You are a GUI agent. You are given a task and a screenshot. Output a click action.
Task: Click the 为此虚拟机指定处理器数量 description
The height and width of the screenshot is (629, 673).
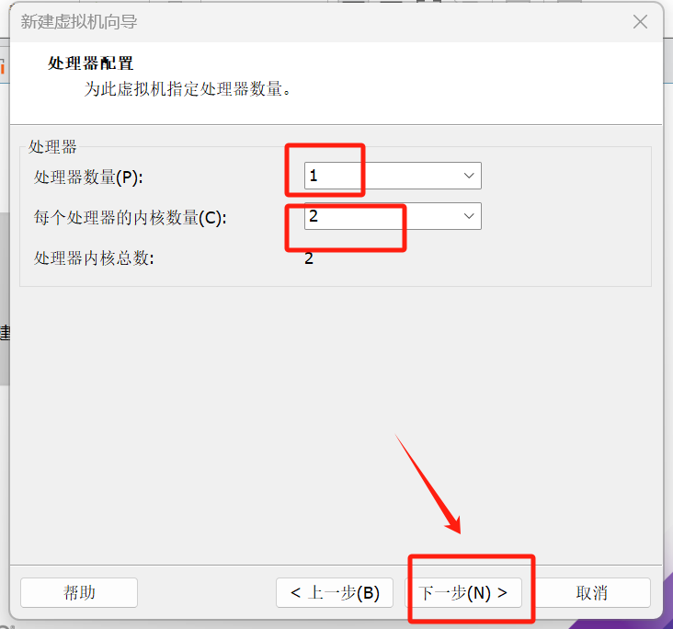(x=188, y=89)
